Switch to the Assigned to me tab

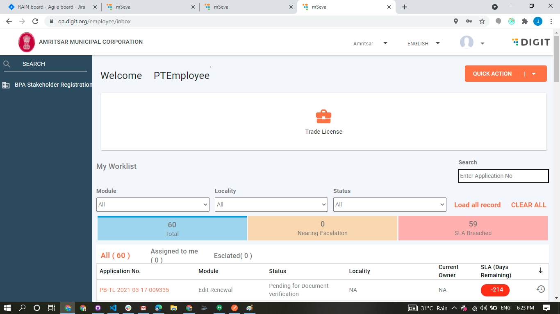tap(174, 256)
